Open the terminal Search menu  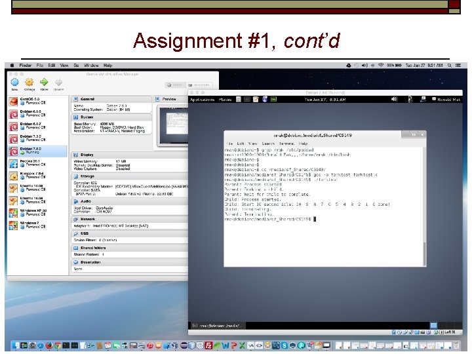click(268, 144)
